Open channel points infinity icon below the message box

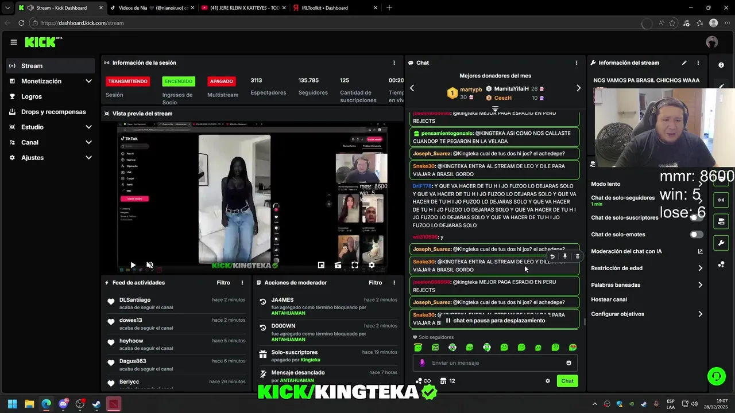423,381
